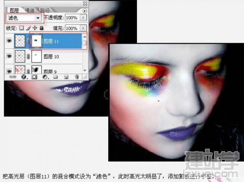Toggle lock all padlock icon
Viewport: 244px width, 182px height.
click(41, 28)
